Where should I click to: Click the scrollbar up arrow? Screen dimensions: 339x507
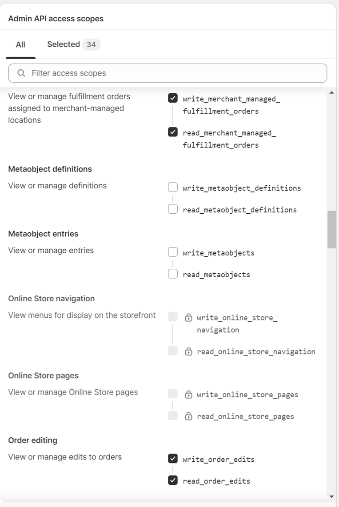click(331, 93)
